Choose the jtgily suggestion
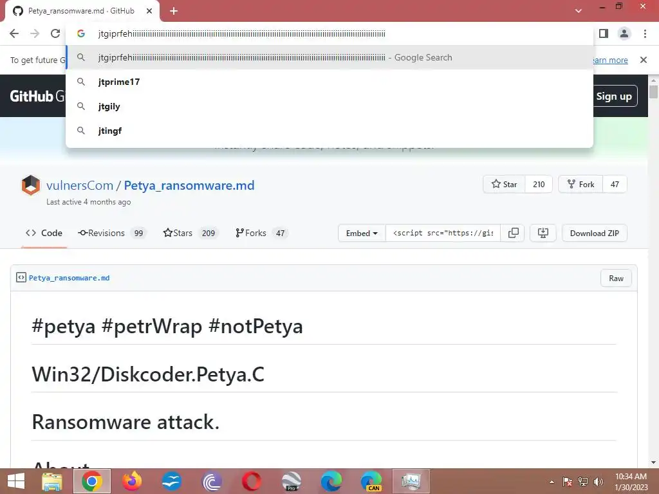 [x=329, y=106]
